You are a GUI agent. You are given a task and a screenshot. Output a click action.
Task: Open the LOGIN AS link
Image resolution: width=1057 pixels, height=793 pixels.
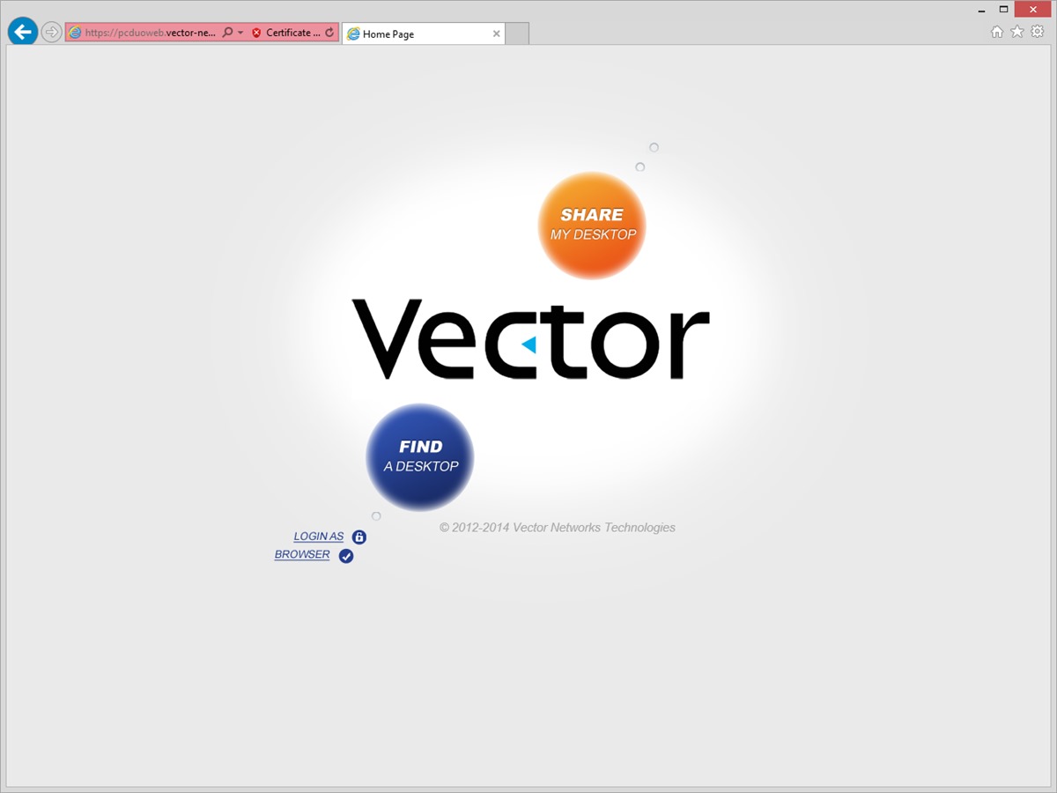point(318,537)
